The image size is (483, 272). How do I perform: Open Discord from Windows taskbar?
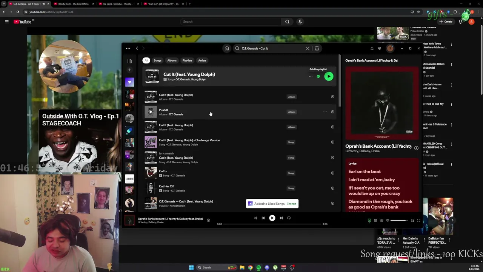[267, 267]
